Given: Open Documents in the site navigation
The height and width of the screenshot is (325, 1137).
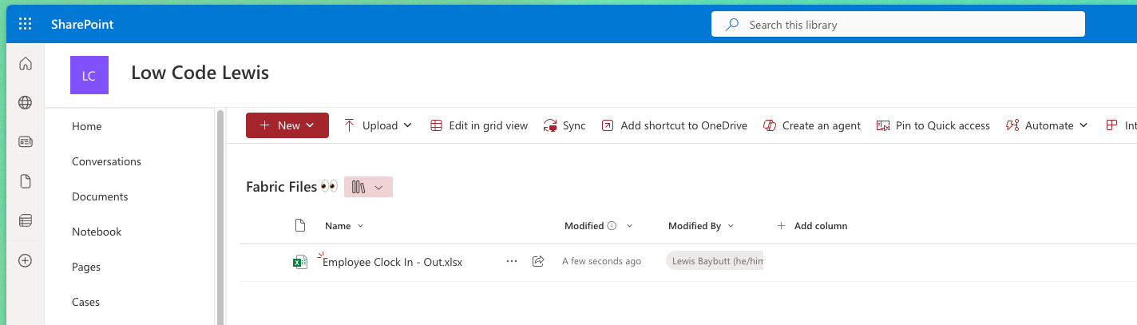Looking at the screenshot, I should (100, 196).
